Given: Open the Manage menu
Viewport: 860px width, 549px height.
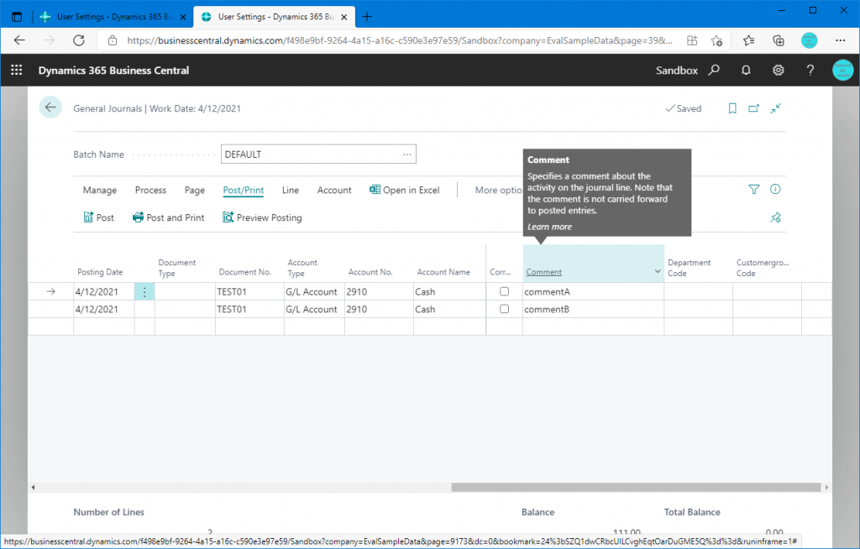Looking at the screenshot, I should pos(100,190).
